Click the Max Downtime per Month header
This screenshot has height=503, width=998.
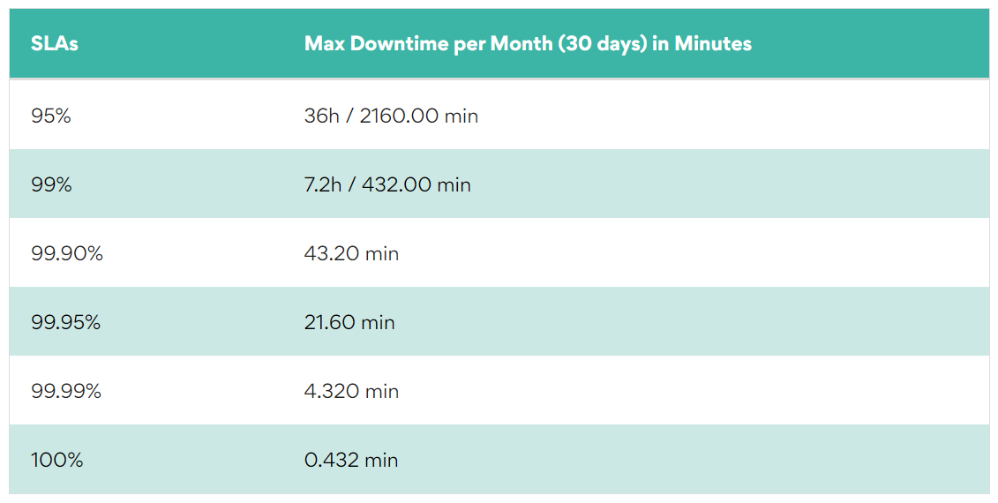pos(528,43)
